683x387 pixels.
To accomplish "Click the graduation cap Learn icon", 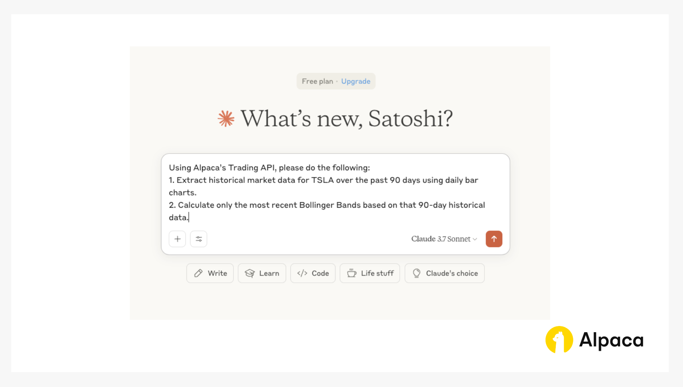I will pyautogui.click(x=250, y=273).
